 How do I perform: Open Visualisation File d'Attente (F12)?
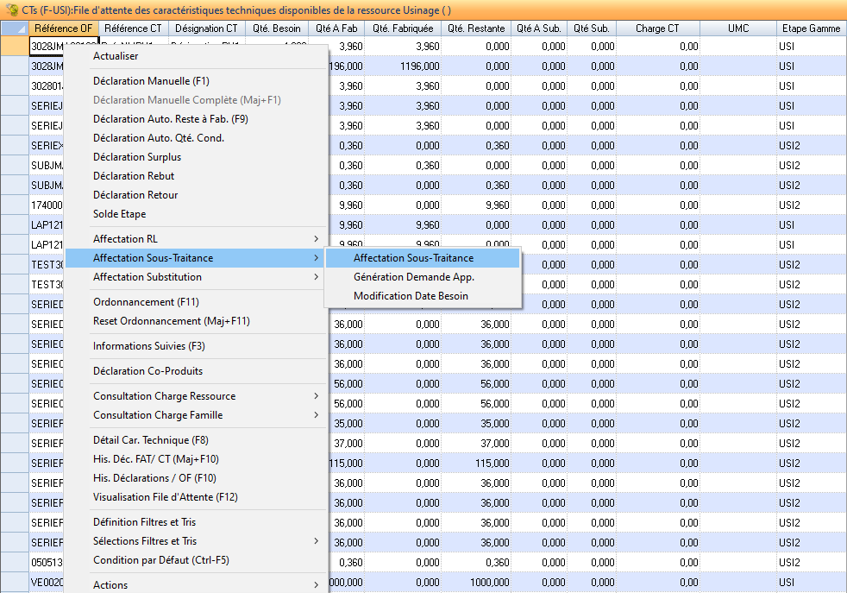165,497
